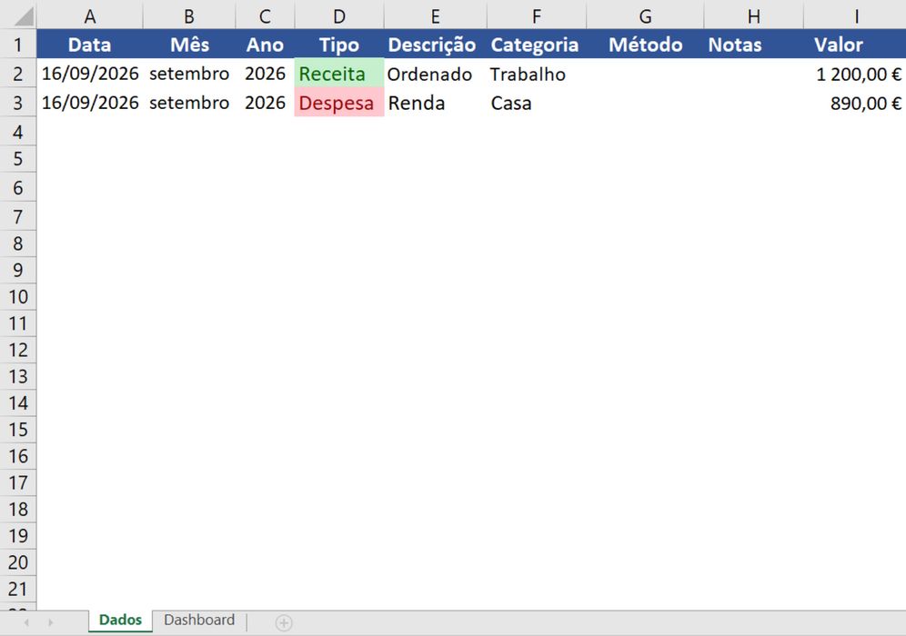Select column D header
The image size is (906, 636).
pyautogui.click(x=339, y=16)
